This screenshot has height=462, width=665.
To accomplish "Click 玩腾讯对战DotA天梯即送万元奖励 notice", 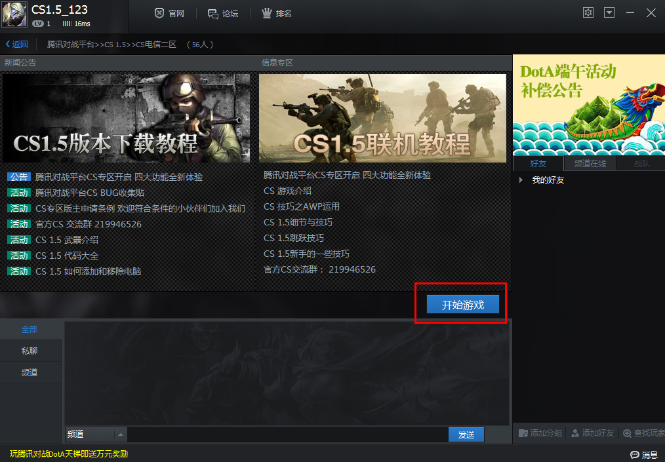I will click(69, 454).
